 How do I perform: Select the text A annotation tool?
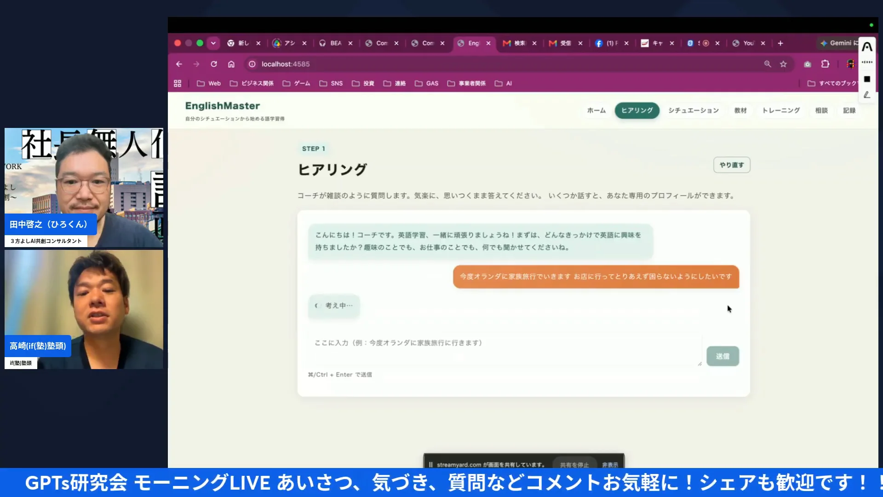tap(867, 46)
